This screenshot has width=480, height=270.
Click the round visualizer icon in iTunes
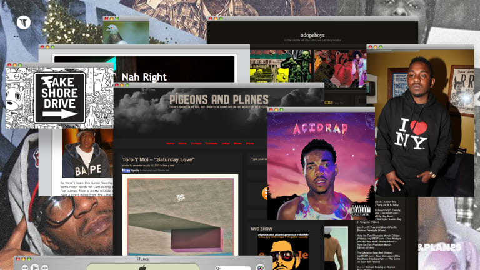(x=260, y=267)
